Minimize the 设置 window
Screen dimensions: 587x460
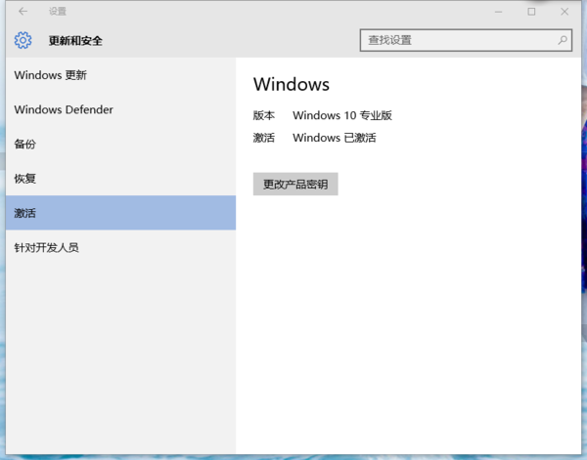pyautogui.click(x=500, y=12)
